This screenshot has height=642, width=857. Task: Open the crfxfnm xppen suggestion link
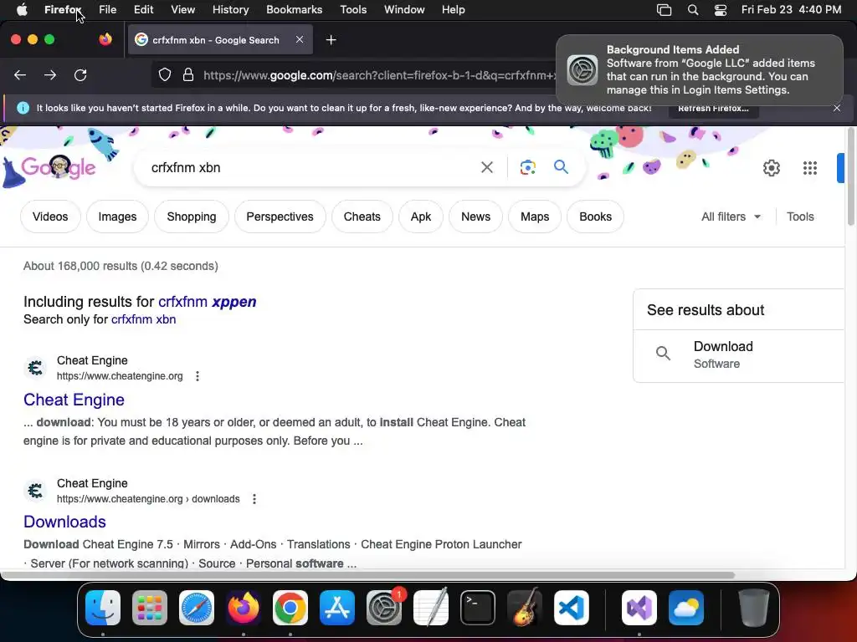click(208, 301)
